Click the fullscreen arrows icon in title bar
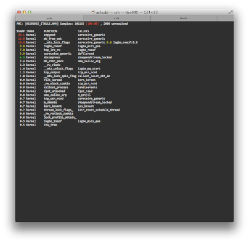249x243 pixels. [x=230, y=12]
